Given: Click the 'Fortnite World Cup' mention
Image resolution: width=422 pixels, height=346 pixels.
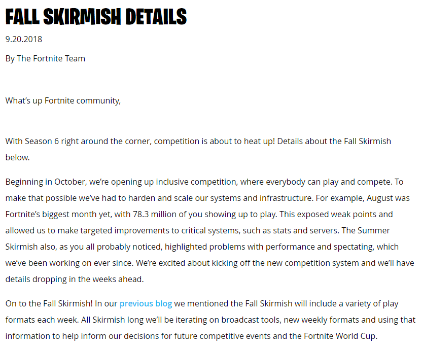Looking at the screenshot, I should 340,336.
